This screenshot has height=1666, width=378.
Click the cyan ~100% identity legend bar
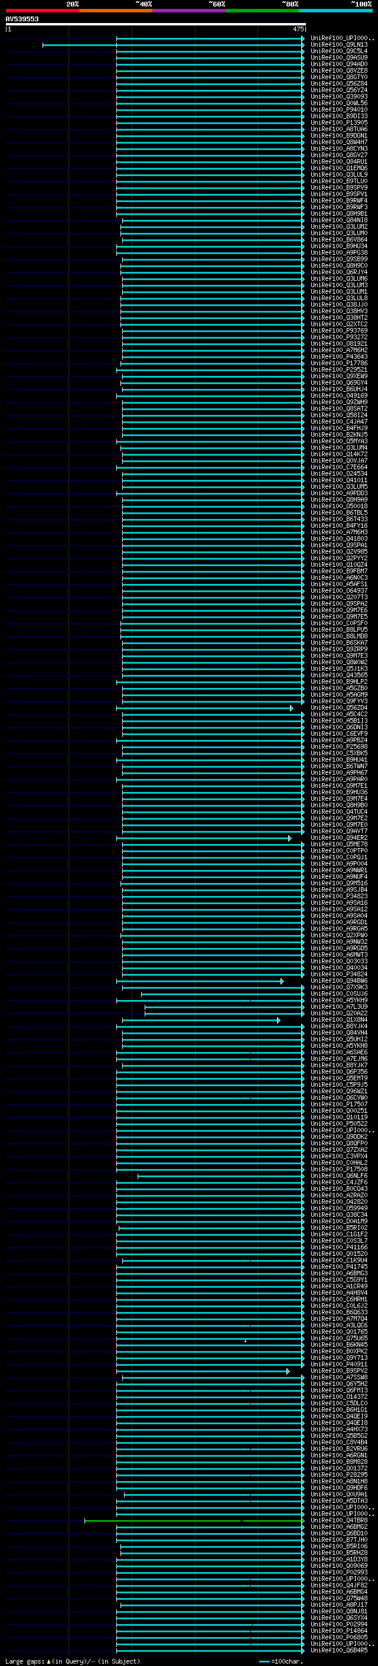click(x=335, y=11)
